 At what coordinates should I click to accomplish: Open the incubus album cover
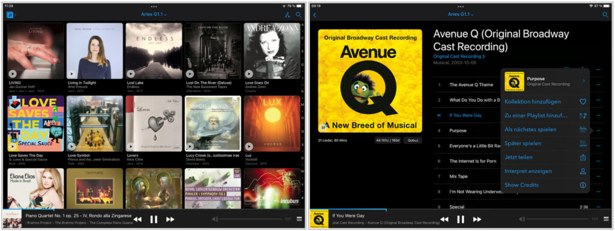tap(272, 189)
